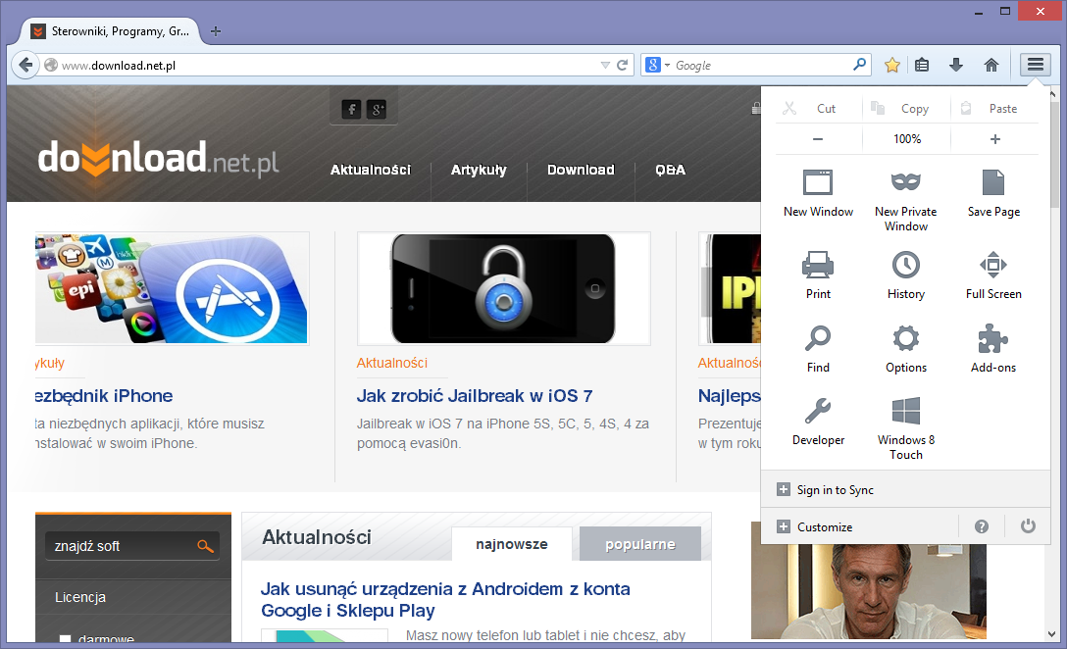1067x649 pixels.
Task: Zoom in with the plus button
Action: click(x=994, y=139)
